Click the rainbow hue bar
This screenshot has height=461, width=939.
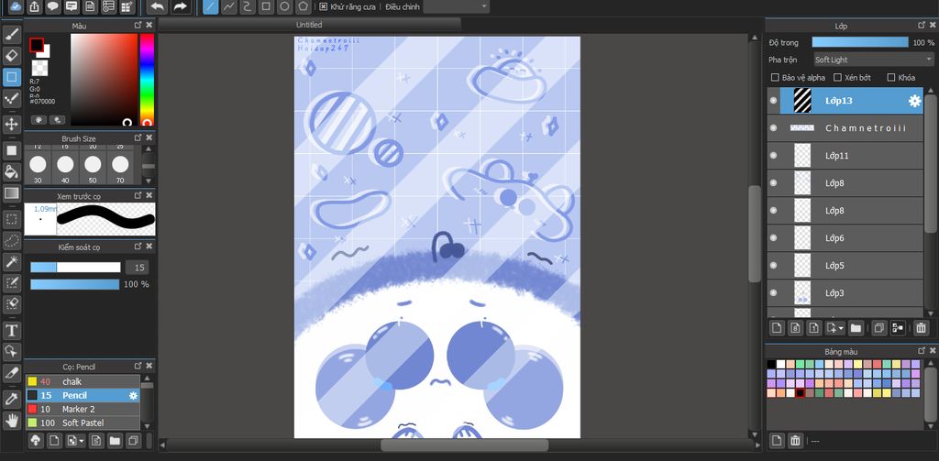click(147, 80)
